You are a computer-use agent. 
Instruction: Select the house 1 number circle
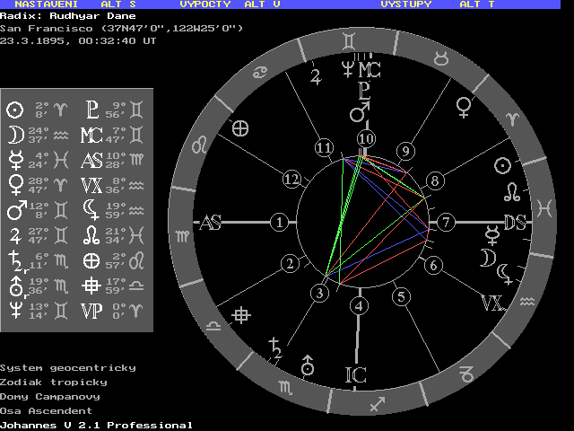[x=281, y=222]
